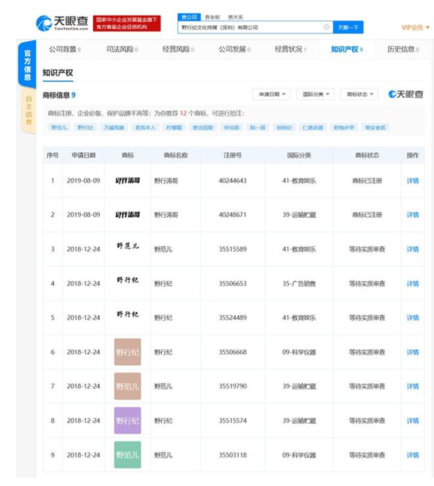This screenshot has height=486, width=434.
Task: Open 详情 for registration 35506653
Action: click(412, 283)
